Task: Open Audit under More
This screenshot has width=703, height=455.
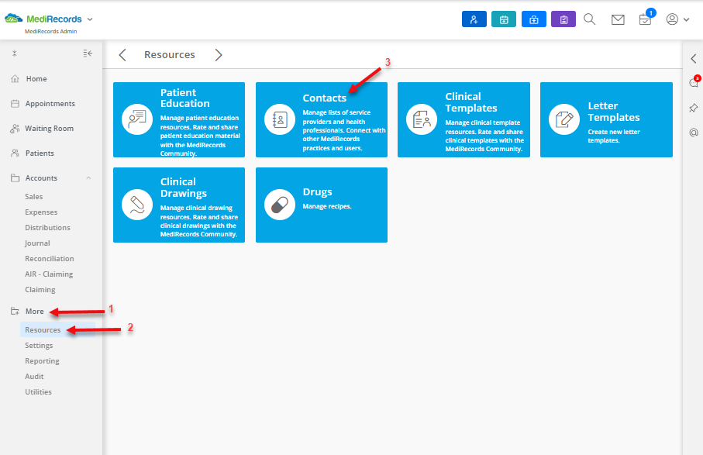Action: coord(35,377)
